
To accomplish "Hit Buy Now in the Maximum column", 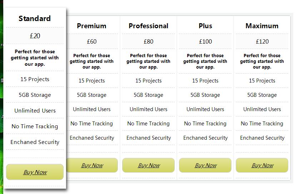I will pyautogui.click(x=262, y=165).
